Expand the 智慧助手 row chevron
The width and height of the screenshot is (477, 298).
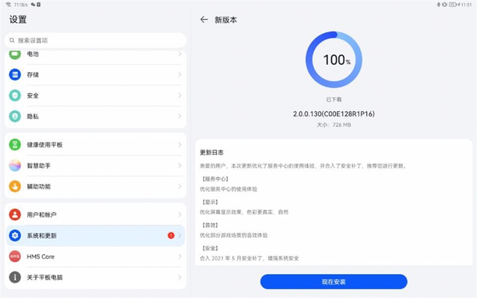coord(180,166)
